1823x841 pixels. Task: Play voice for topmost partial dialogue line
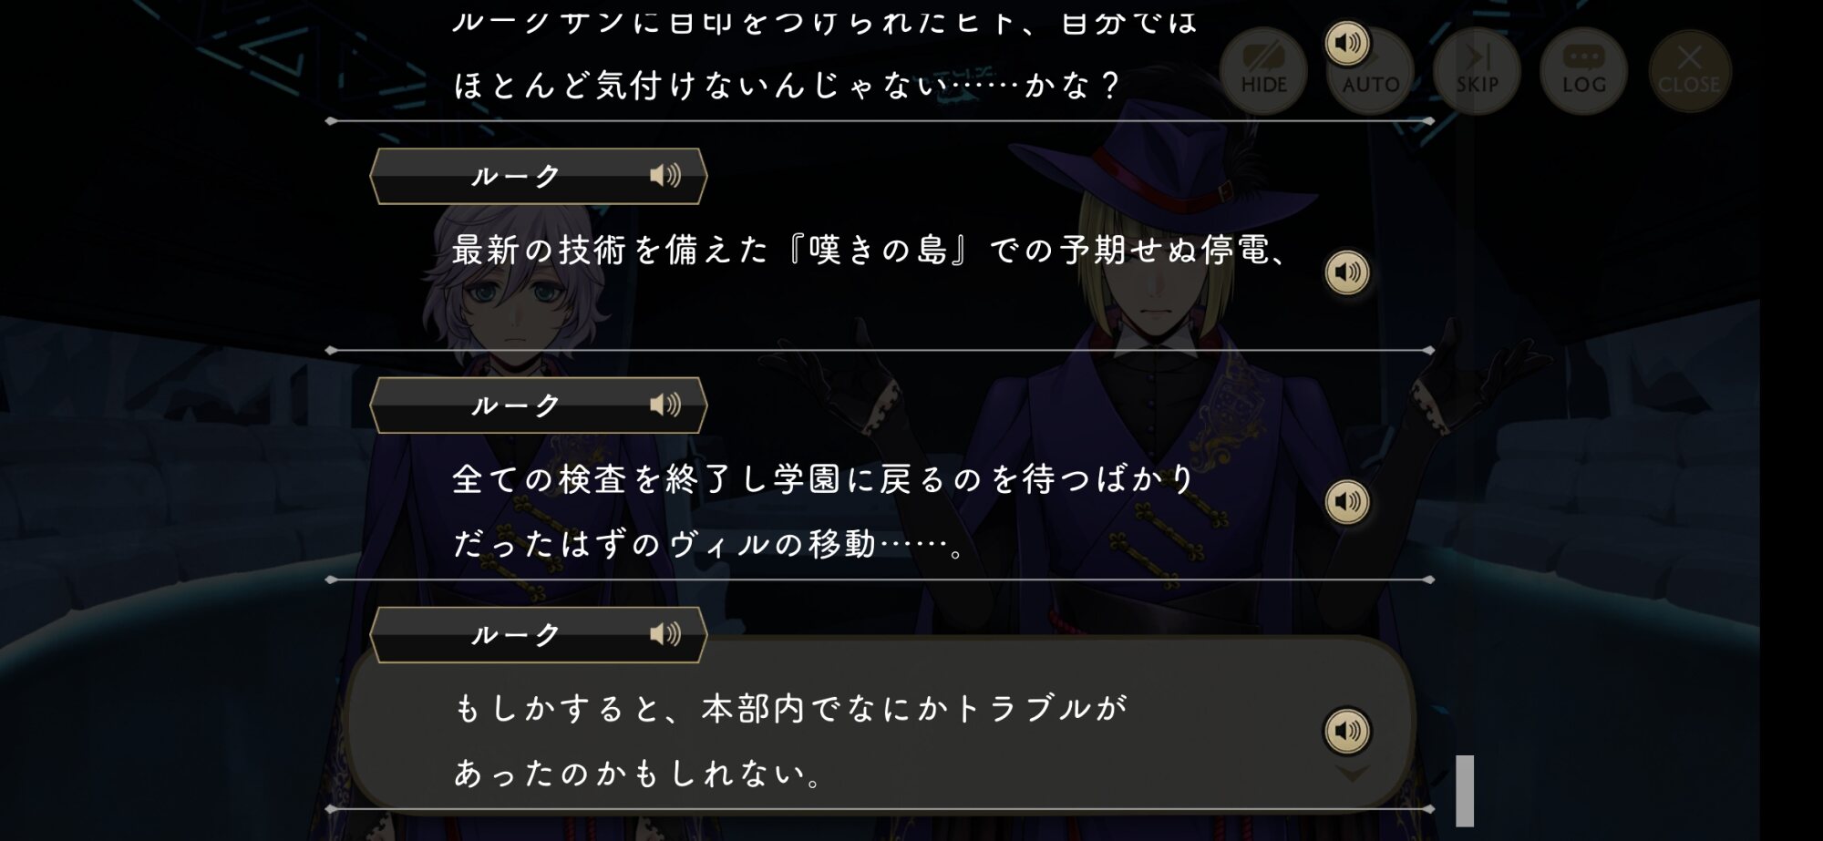1347,43
